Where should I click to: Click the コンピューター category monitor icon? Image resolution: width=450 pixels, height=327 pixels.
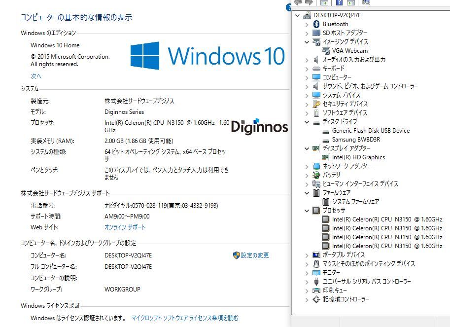coord(316,77)
